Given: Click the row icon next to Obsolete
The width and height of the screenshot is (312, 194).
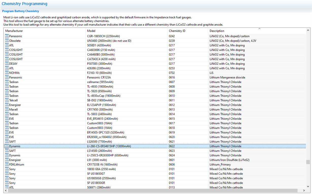Looking at the screenshot, I should [x=7, y=41].
